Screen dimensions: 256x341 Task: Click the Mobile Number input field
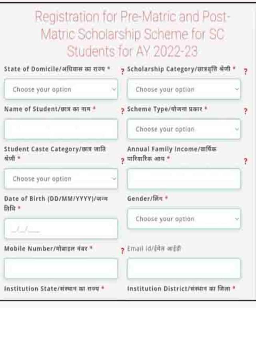[x=61, y=268]
